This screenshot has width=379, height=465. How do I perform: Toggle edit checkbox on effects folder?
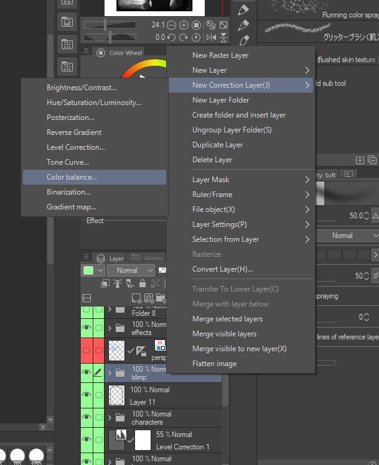pos(98,328)
